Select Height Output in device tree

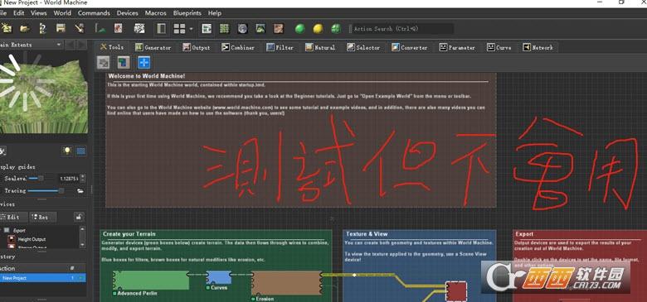point(32,239)
